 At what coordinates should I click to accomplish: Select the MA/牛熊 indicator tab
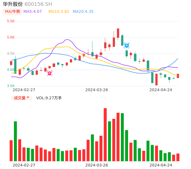click(12, 12)
